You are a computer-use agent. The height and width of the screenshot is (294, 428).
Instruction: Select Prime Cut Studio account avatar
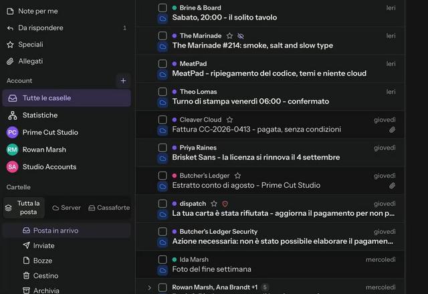coord(12,132)
